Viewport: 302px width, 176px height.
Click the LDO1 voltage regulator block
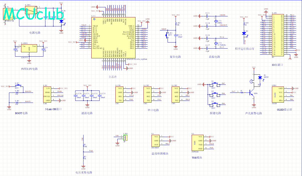click(29, 49)
